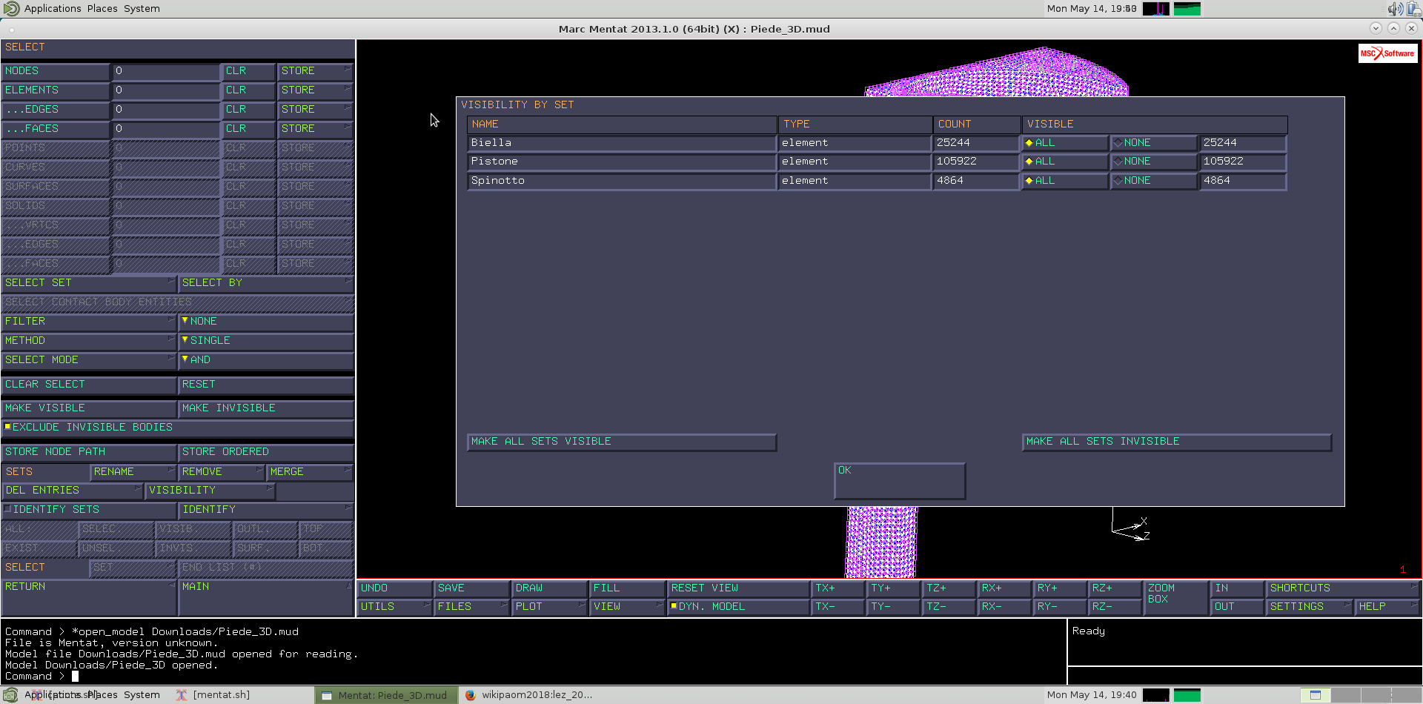The height and width of the screenshot is (704, 1423).
Task: Open the VIEW menu
Action: coord(627,607)
